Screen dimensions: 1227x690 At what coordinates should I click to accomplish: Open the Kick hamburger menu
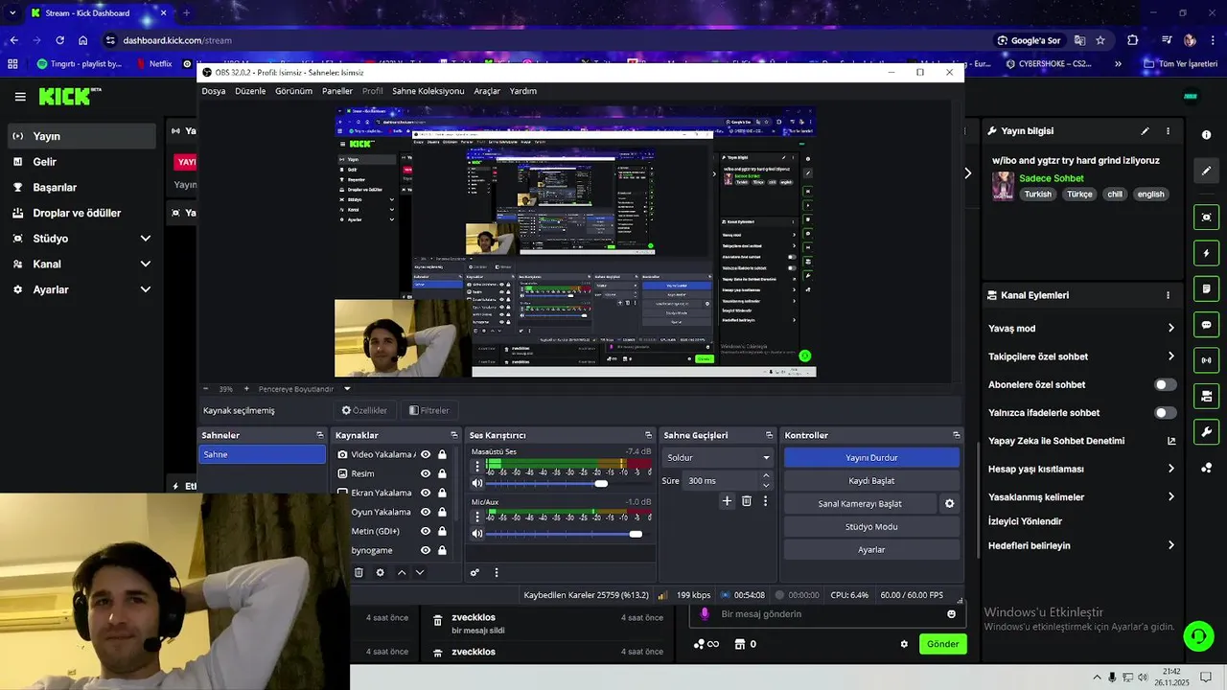click(x=20, y=97)
